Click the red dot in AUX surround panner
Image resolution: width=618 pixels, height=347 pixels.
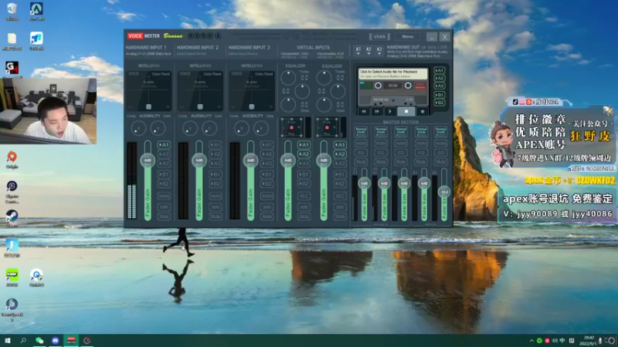click(327, 127)
